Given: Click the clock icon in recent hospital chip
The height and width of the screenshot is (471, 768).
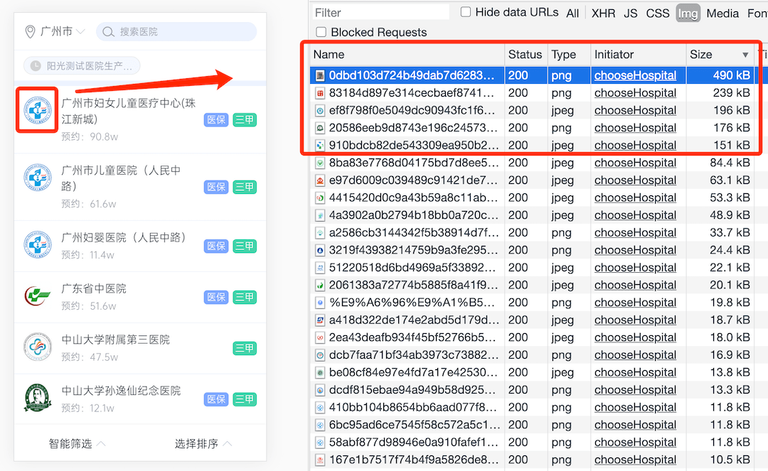Looking at the screenshot, I should [36, 66].
